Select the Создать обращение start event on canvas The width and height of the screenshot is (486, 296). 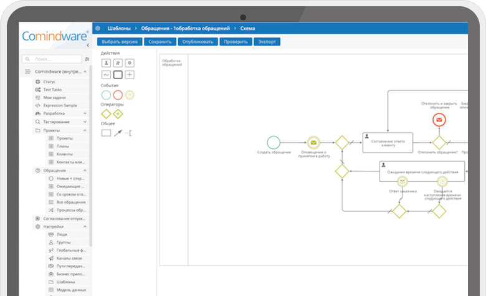click(273, 141)
